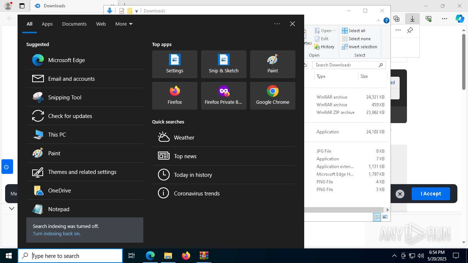
Task: Click the Windows Start button
Action: 9,256
